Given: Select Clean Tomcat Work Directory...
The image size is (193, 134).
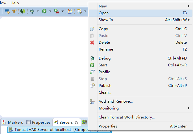Looking at the screenshot, I should [x=140, y=117].
